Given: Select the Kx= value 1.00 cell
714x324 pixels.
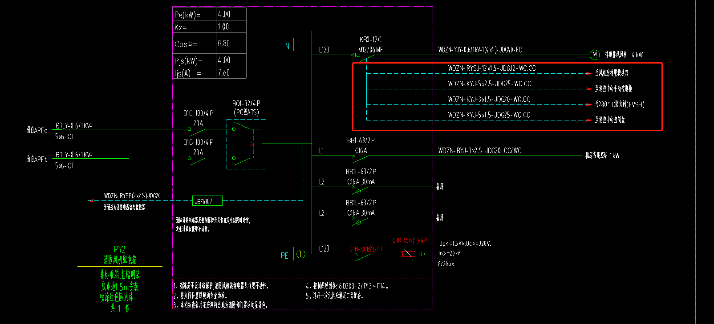Looking at the screenshot, I should point(231,27).
